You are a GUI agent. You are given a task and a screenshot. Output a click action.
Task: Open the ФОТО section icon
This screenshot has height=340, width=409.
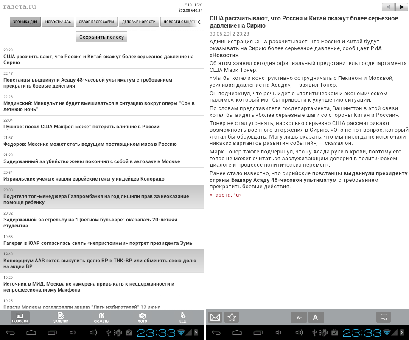142,317
